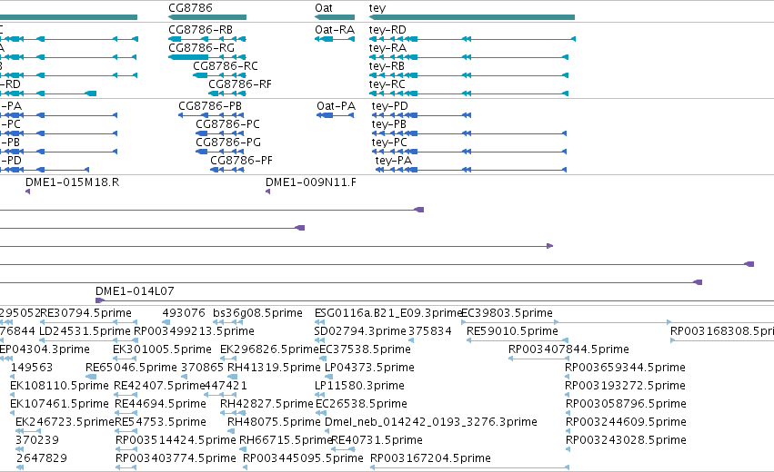Click the RP003514424.5prime EST label

[176, 441]
